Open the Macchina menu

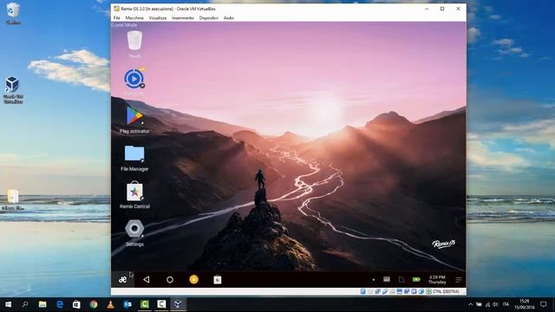[x=134, y=18]
